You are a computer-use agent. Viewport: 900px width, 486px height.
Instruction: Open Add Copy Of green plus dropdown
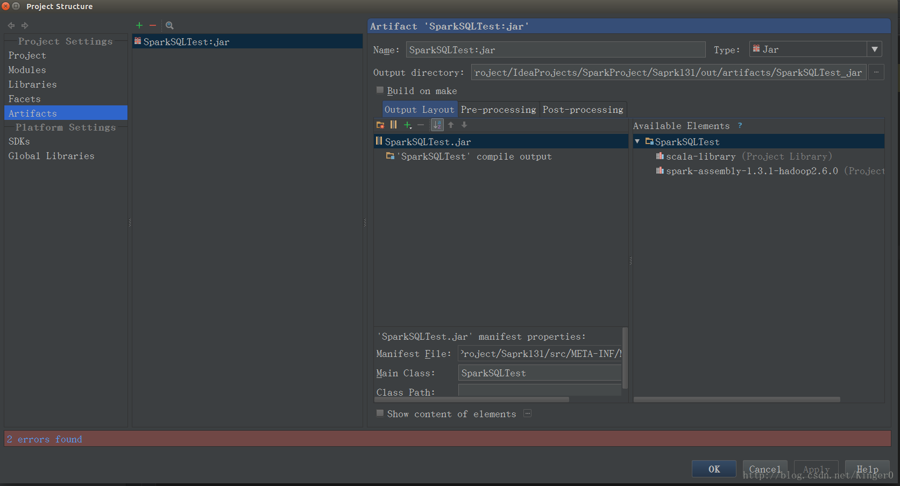coord(408,125)
